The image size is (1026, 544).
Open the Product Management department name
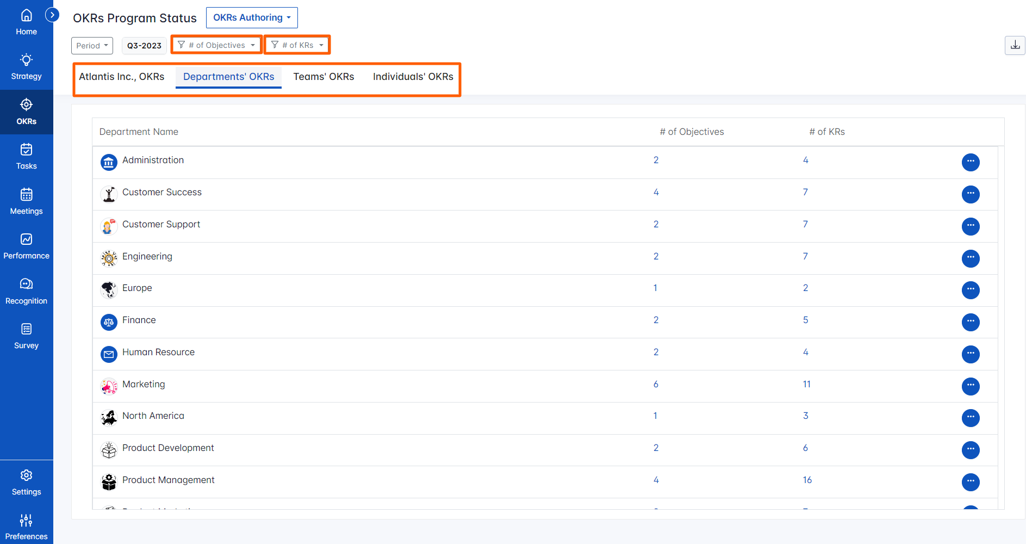[x=168, y=480]
